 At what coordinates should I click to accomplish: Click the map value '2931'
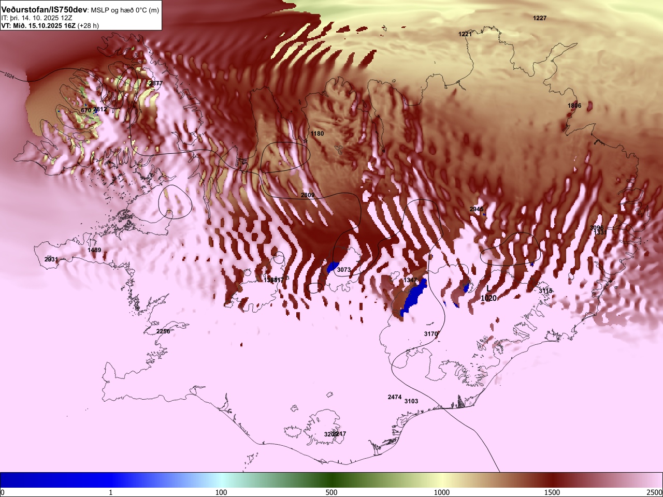[51, 259]
